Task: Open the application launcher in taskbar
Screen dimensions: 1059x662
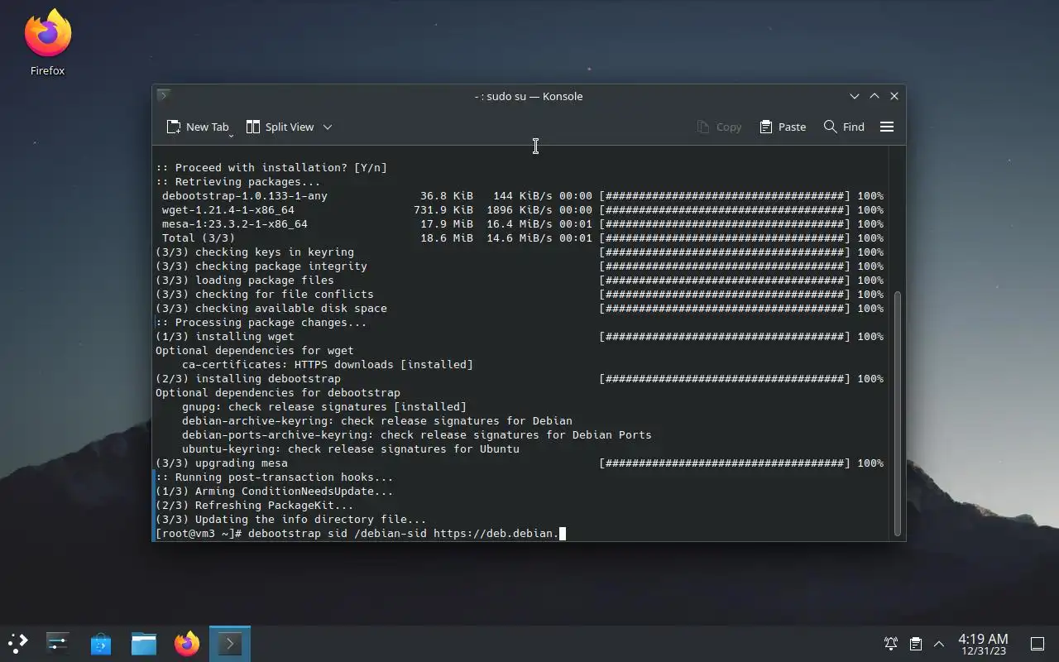Action: 18,643
